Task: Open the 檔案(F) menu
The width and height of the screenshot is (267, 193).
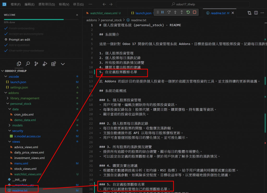Action: pos(16,4)
